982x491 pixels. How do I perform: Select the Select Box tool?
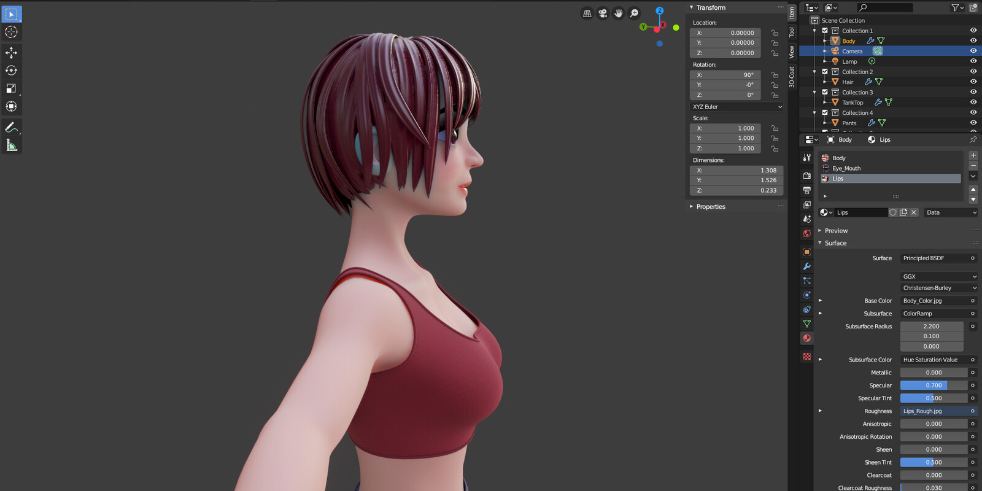11,14
